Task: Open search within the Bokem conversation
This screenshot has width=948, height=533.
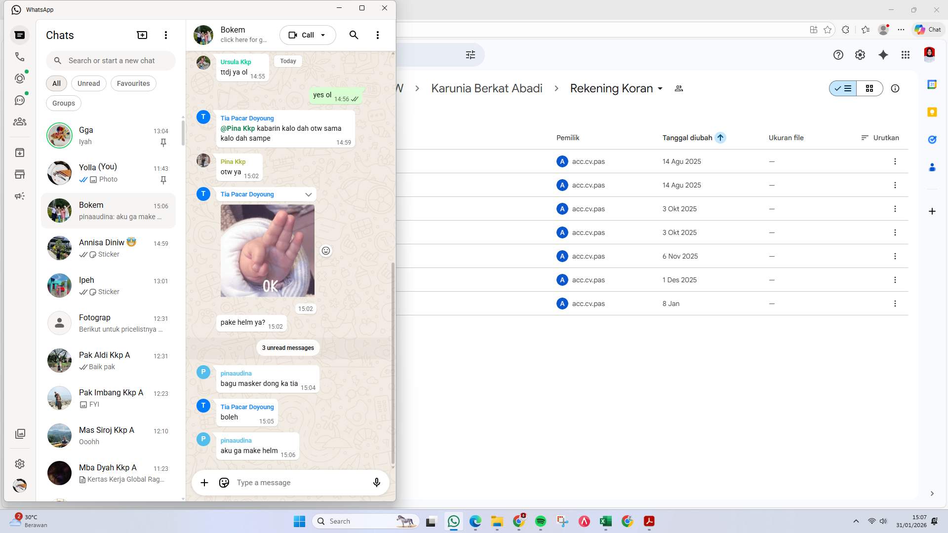Action: (x=354, y=35)
